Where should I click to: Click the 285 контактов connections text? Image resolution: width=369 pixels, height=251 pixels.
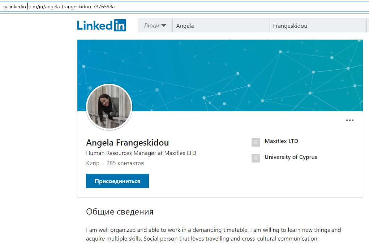click(x=125, y=163)
